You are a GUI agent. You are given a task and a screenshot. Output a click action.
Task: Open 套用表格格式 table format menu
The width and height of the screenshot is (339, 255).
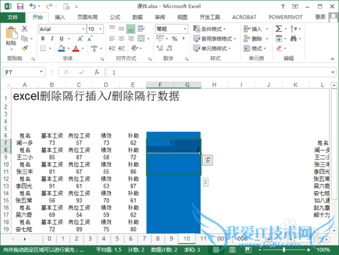(214, 39)
